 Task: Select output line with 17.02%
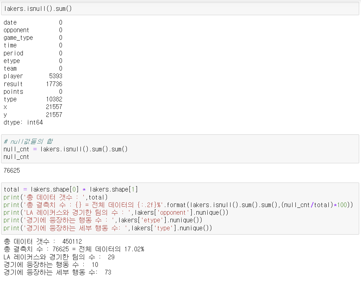point(74,249)
